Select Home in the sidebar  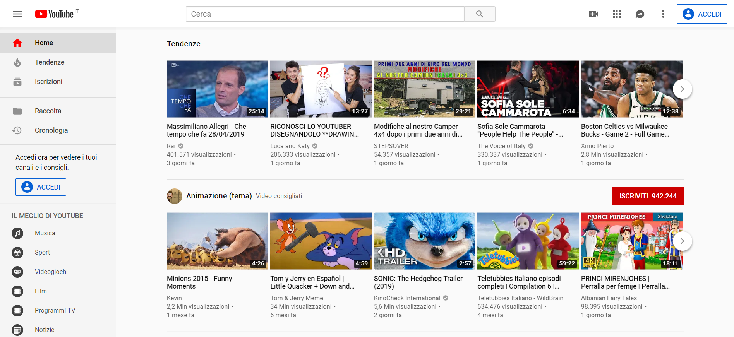(58, 43)
